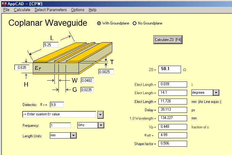
Task: Click the dielectric εr value field
Action: 57,104
